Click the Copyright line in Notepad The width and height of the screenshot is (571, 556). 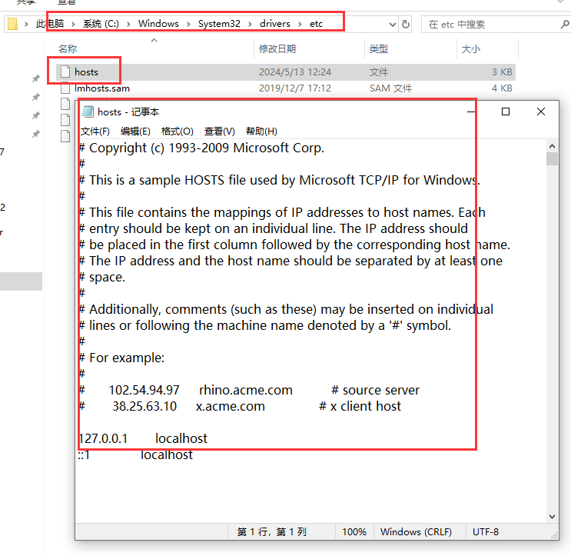(x=202, y=148)
